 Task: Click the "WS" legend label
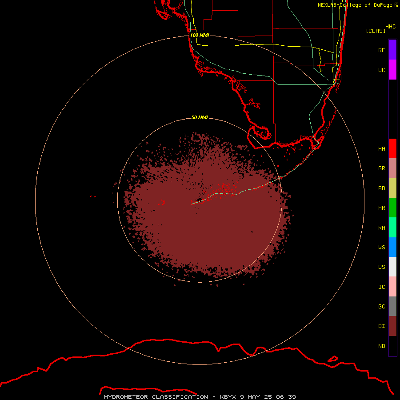click(381, 247)
